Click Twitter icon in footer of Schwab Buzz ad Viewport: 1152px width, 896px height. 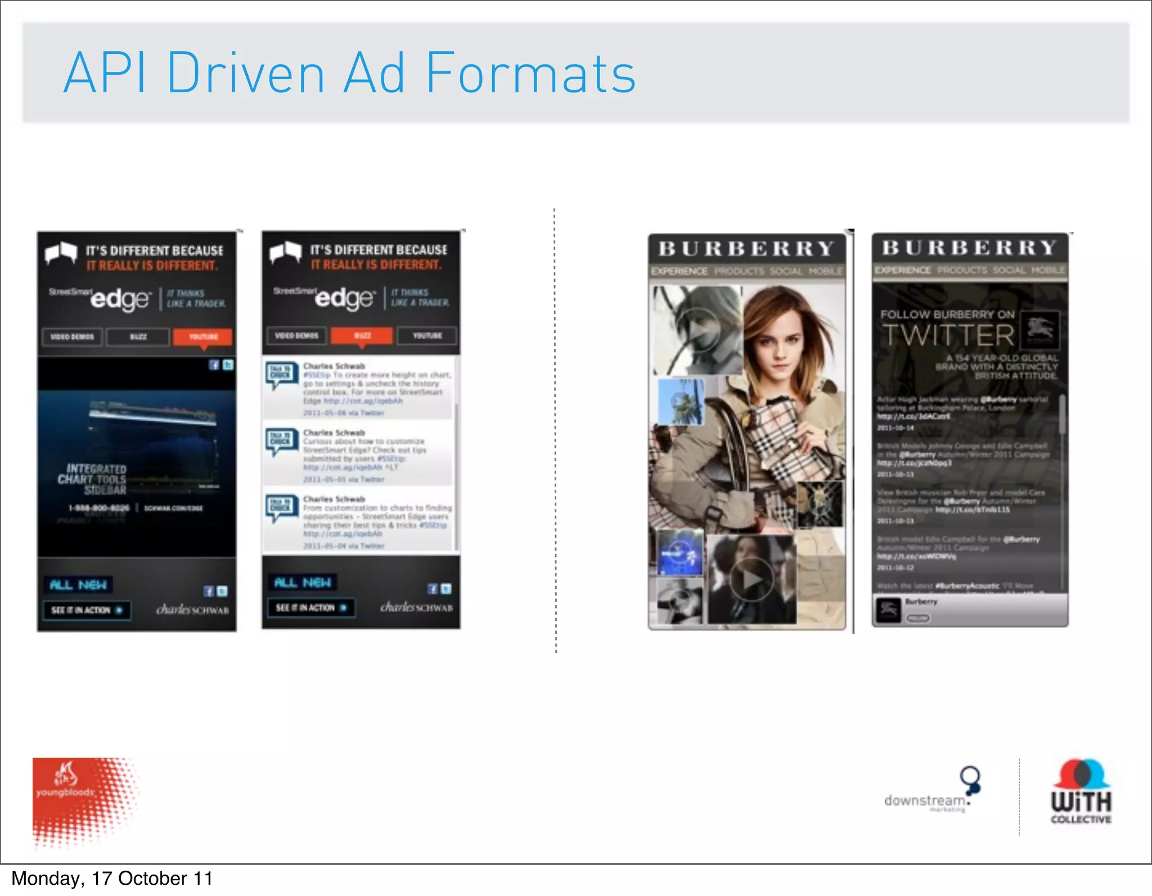tap(446, 589)
